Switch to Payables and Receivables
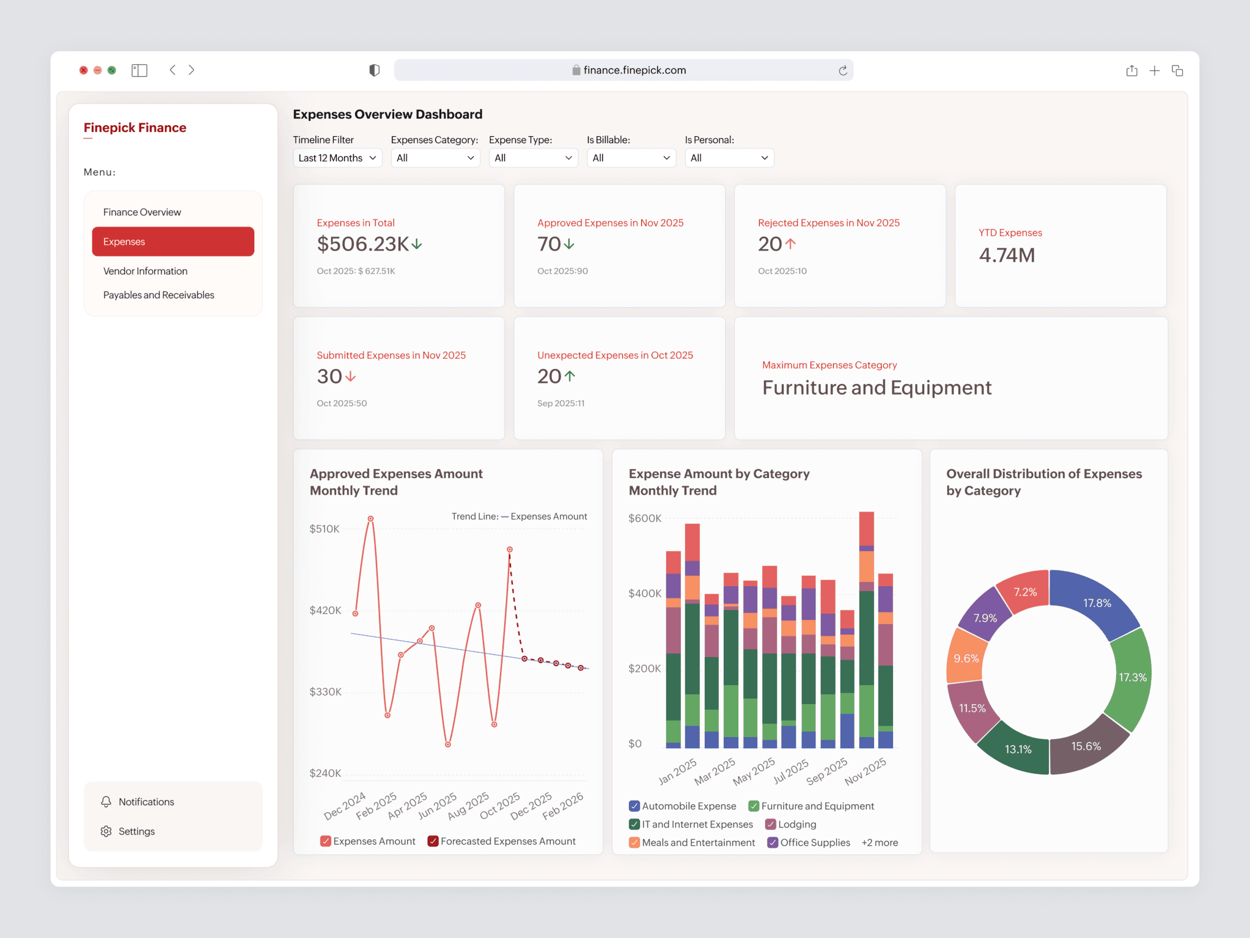Image resolution: width=1250 pixels, height=938 pixels. coord(158,294)
